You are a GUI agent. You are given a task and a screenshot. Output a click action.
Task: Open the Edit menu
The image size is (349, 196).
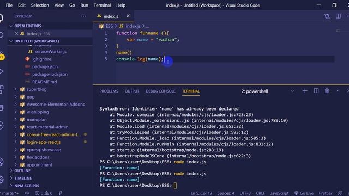point(22,5)
